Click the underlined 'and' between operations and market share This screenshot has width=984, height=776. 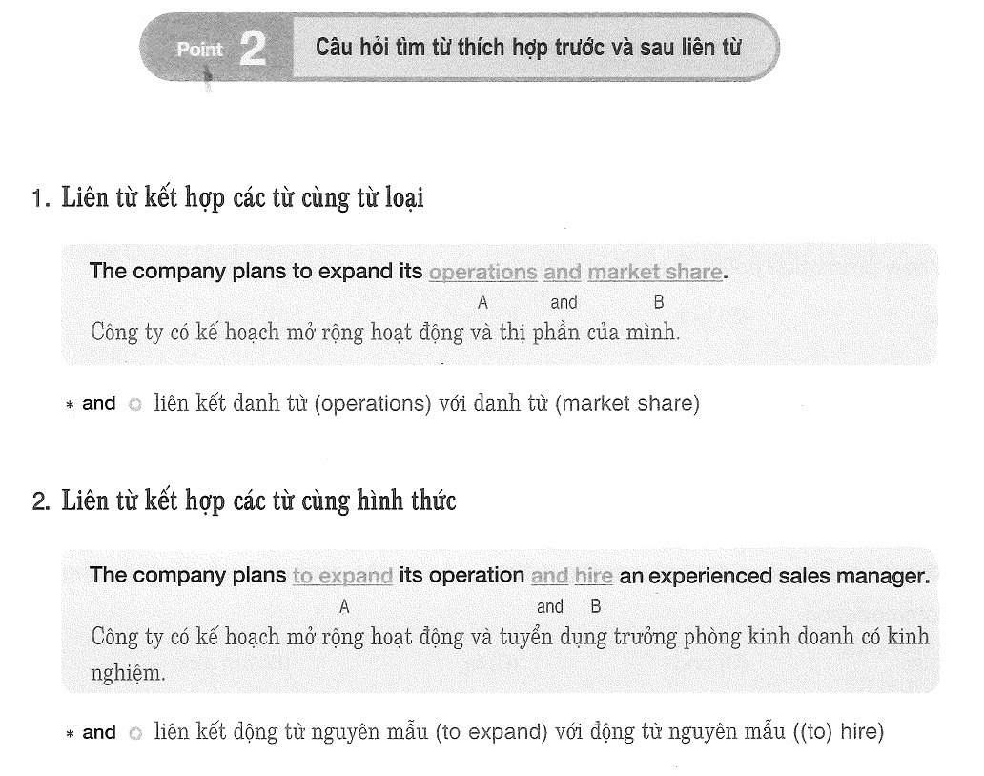563,273
